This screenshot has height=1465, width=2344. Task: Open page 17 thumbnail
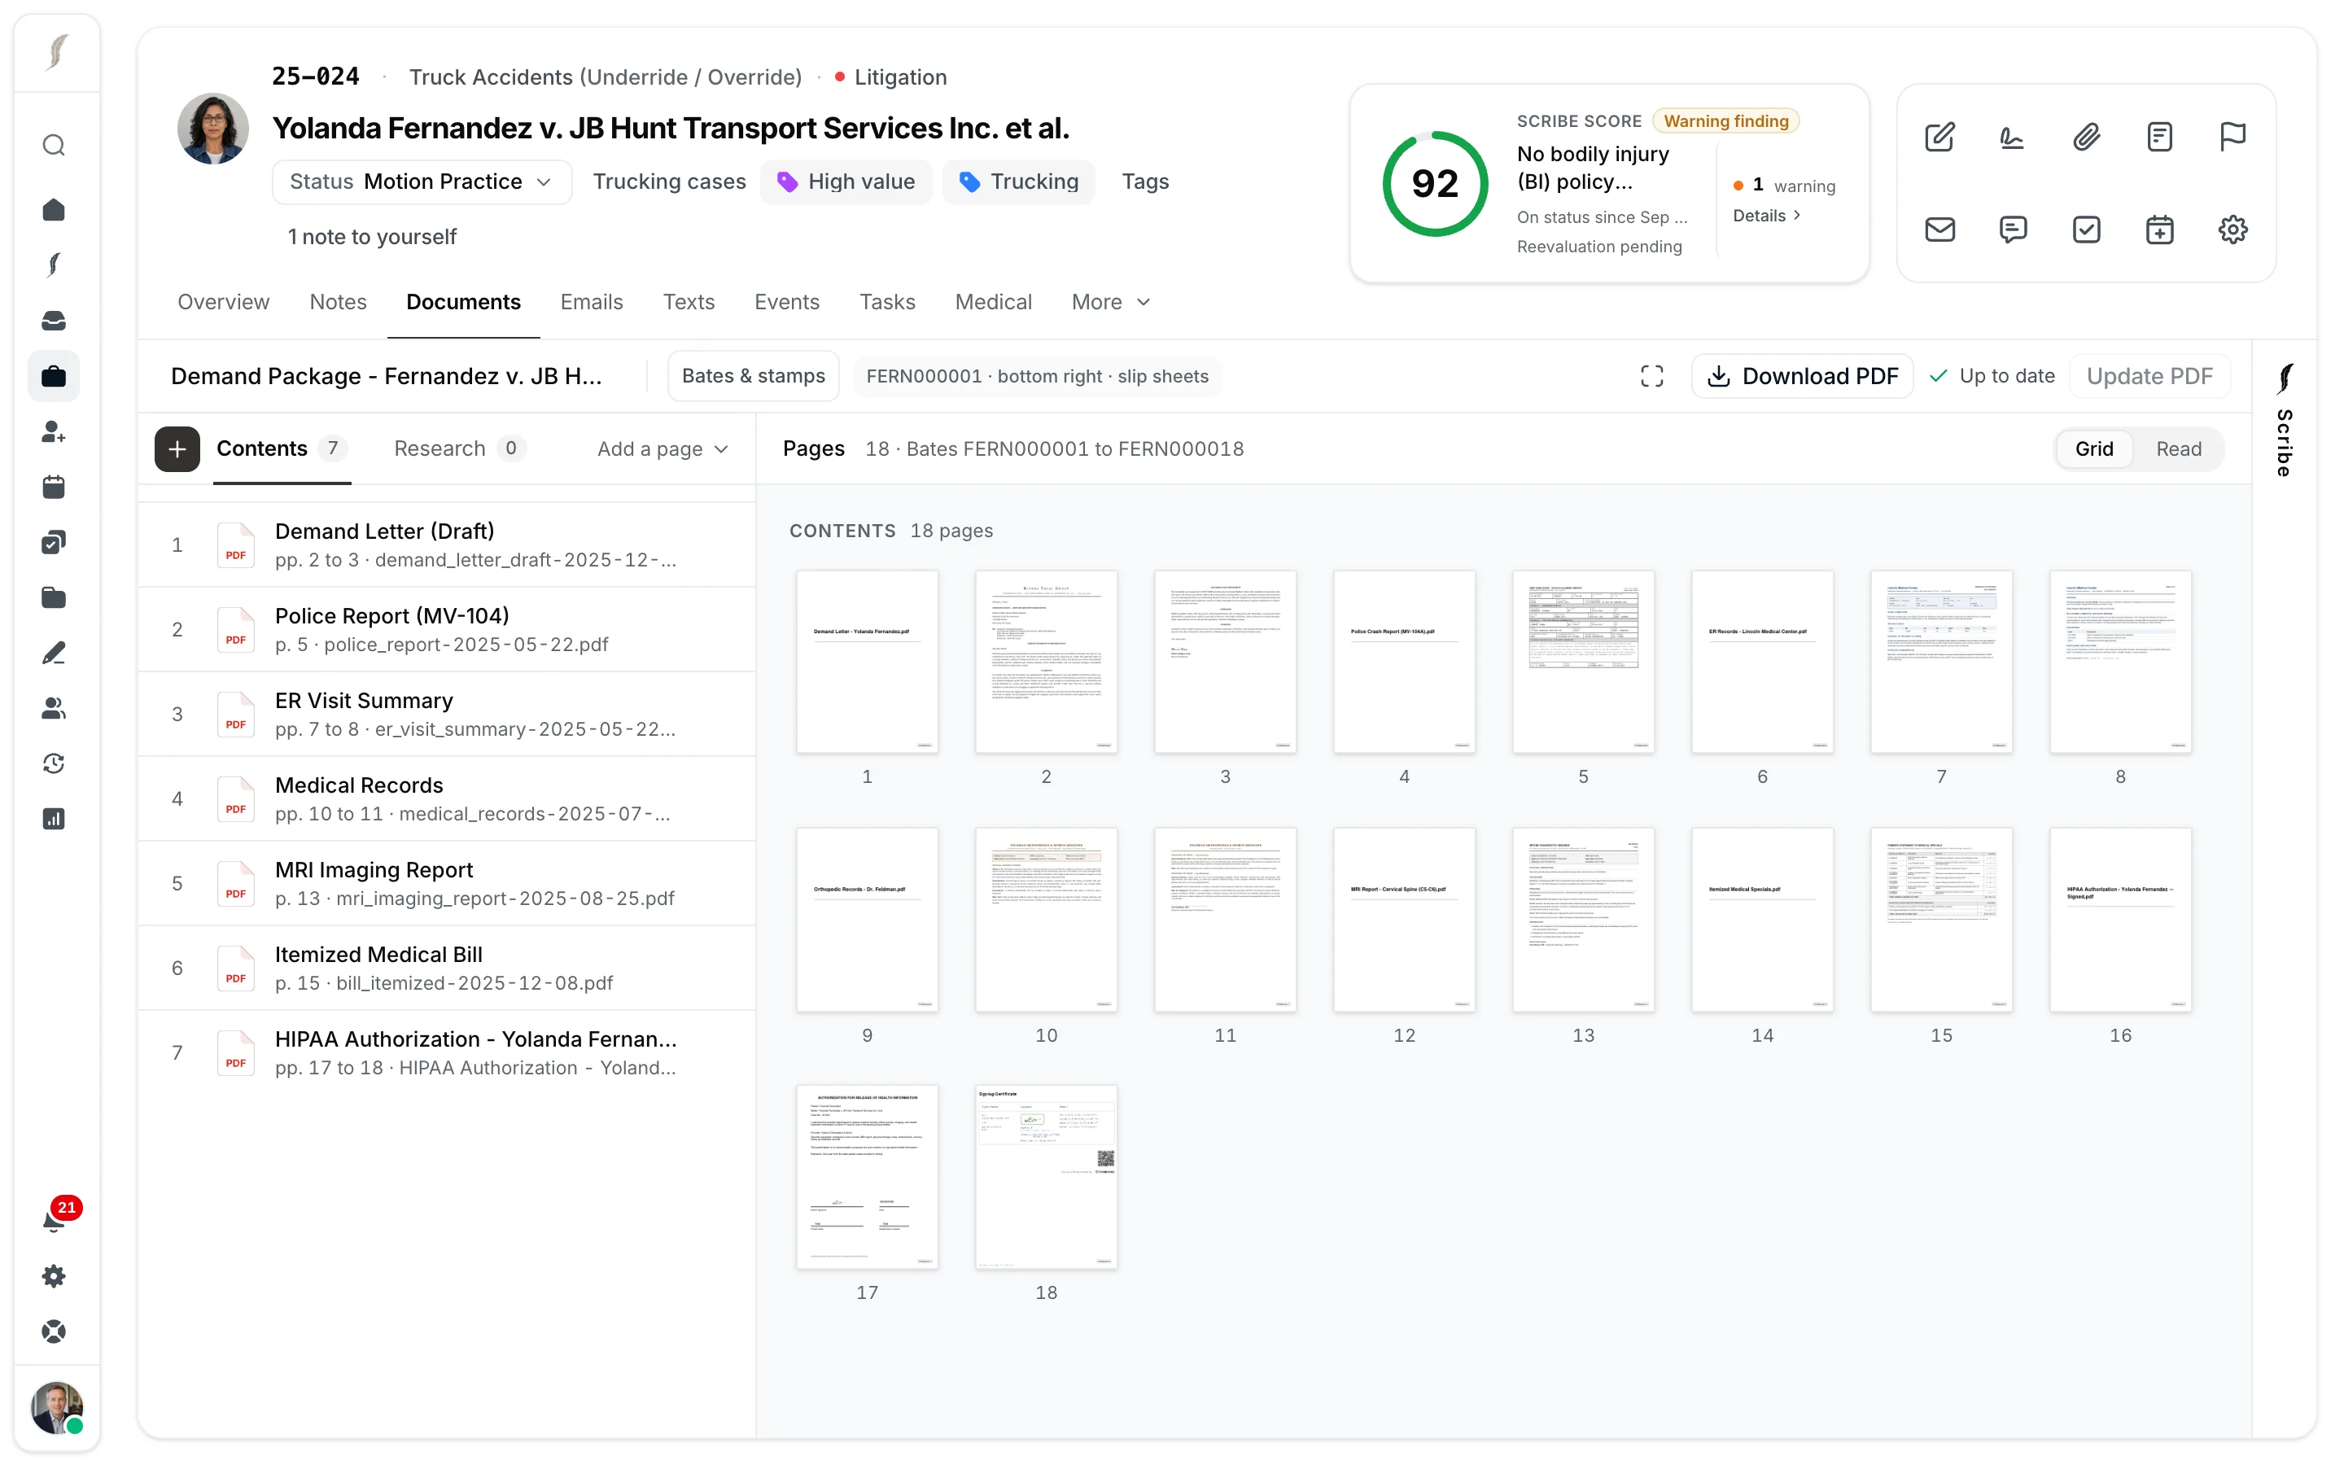click(867, 1177)
